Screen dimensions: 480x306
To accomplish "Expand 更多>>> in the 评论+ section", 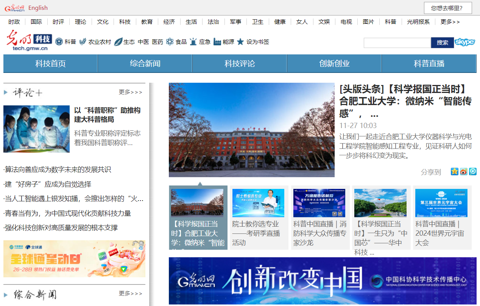I will pyautogui.click(x=131, y=92).
